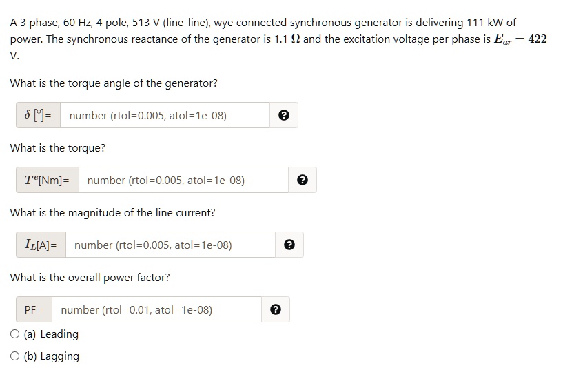Focus the line current input box
The width and height of the screenshot is (563, 379).
[170, 245]
